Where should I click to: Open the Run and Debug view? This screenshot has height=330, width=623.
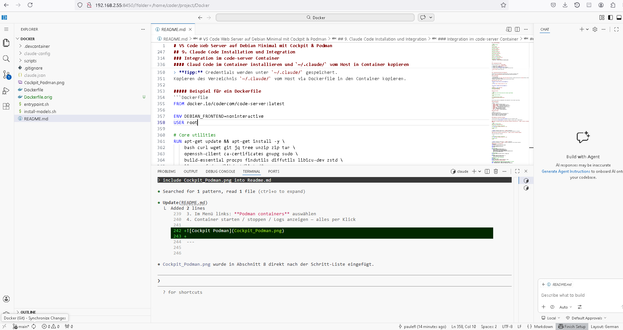point(6,91)
